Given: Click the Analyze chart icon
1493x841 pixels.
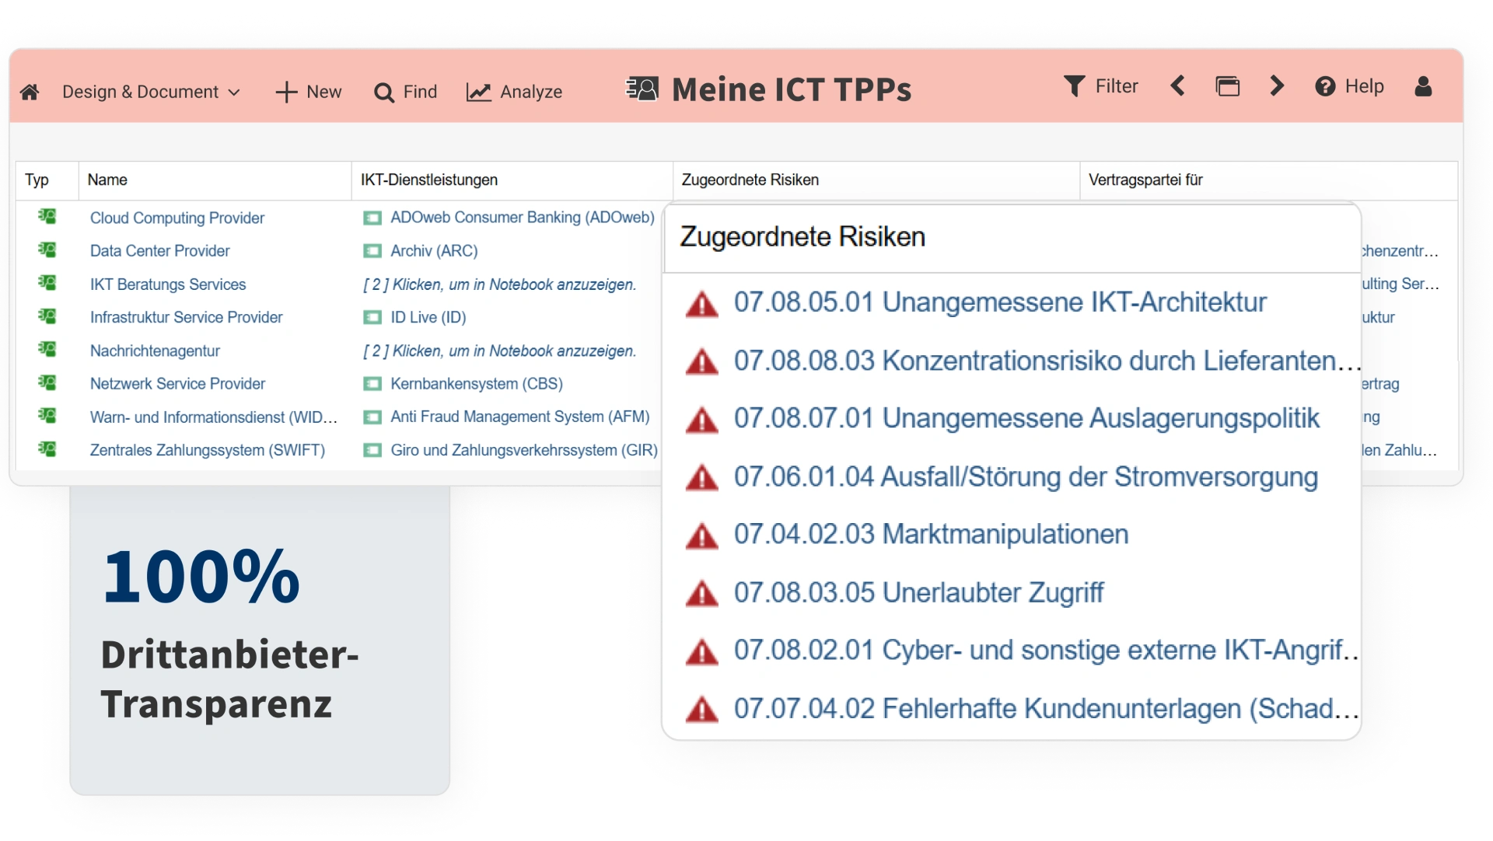Looking at the screenshot, I should (478, 92).
